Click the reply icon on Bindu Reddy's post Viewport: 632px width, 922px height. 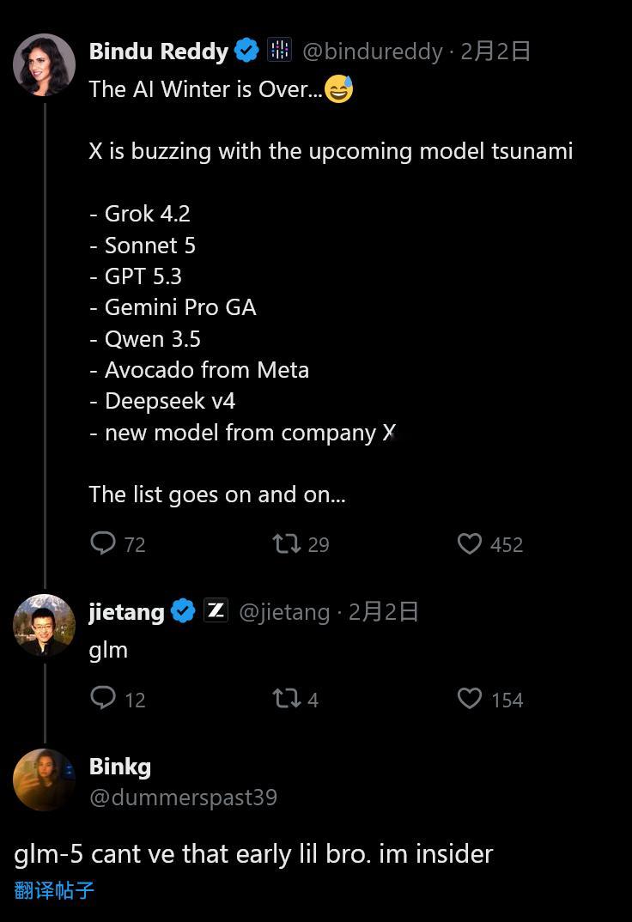(103, 543)
